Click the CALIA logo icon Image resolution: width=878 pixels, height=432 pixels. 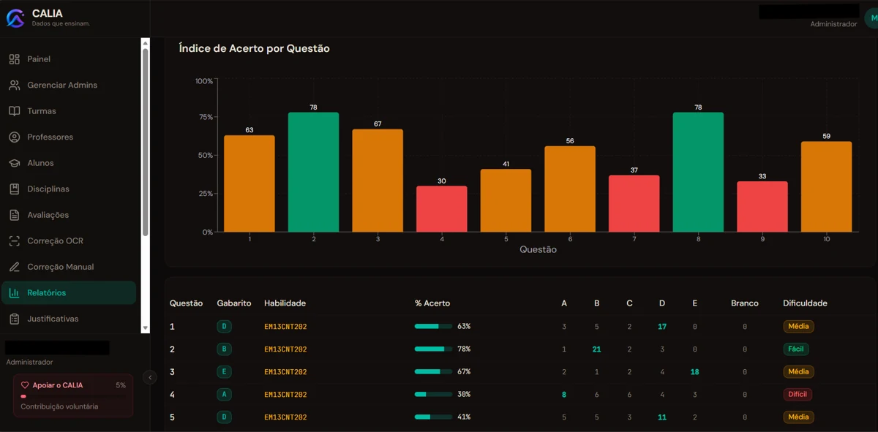click(x=15, y=18)
